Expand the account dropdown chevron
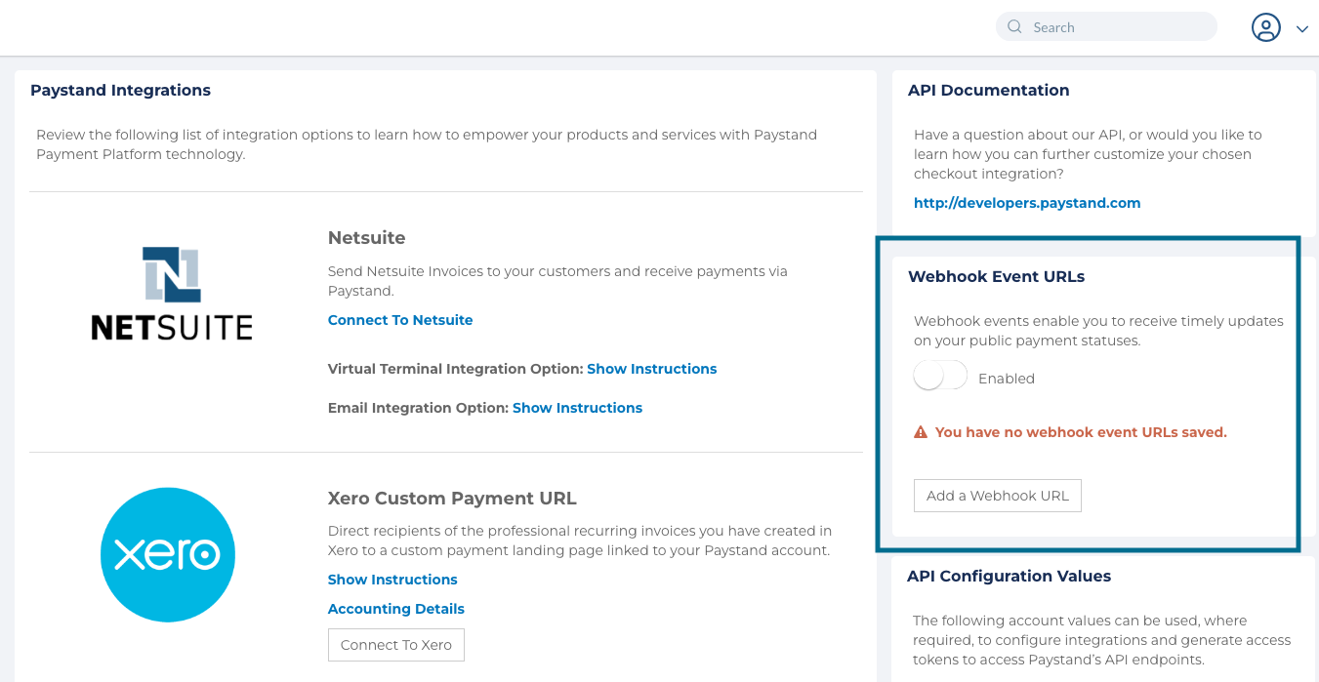 (x=1302, y=29)
